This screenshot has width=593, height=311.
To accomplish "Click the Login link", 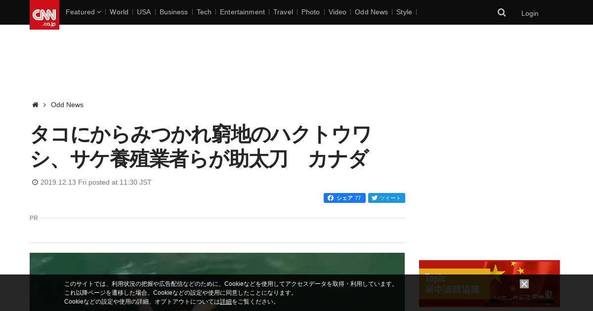I will (530, 13).
